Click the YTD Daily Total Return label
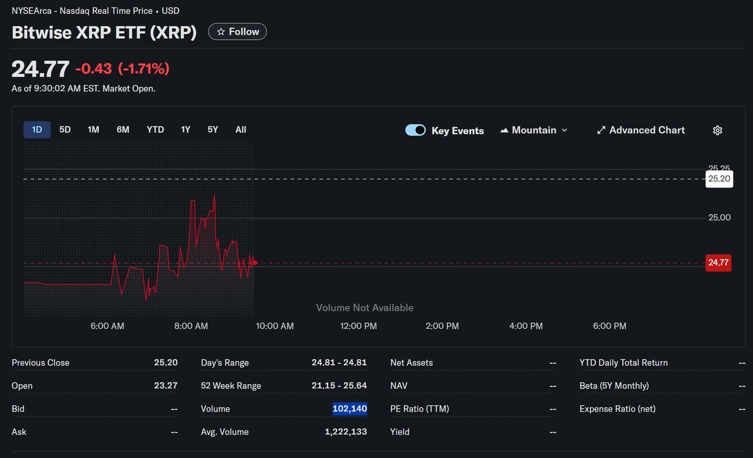Image resolution: width=753 pixels, height=458 pixels. point(624,363)
